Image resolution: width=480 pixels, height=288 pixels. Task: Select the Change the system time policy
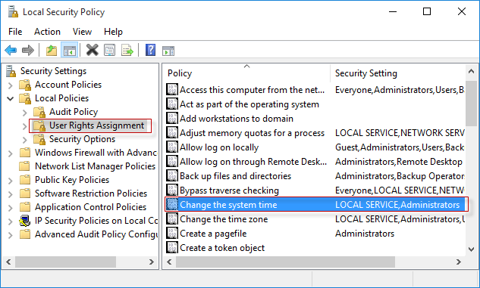[315, 204]
